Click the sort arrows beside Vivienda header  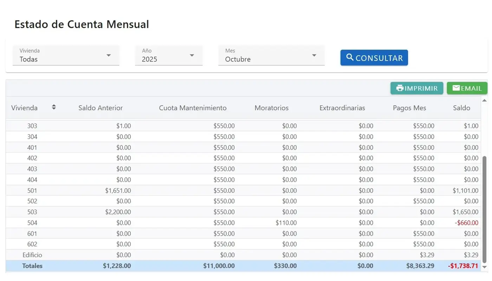coord(54,107)
